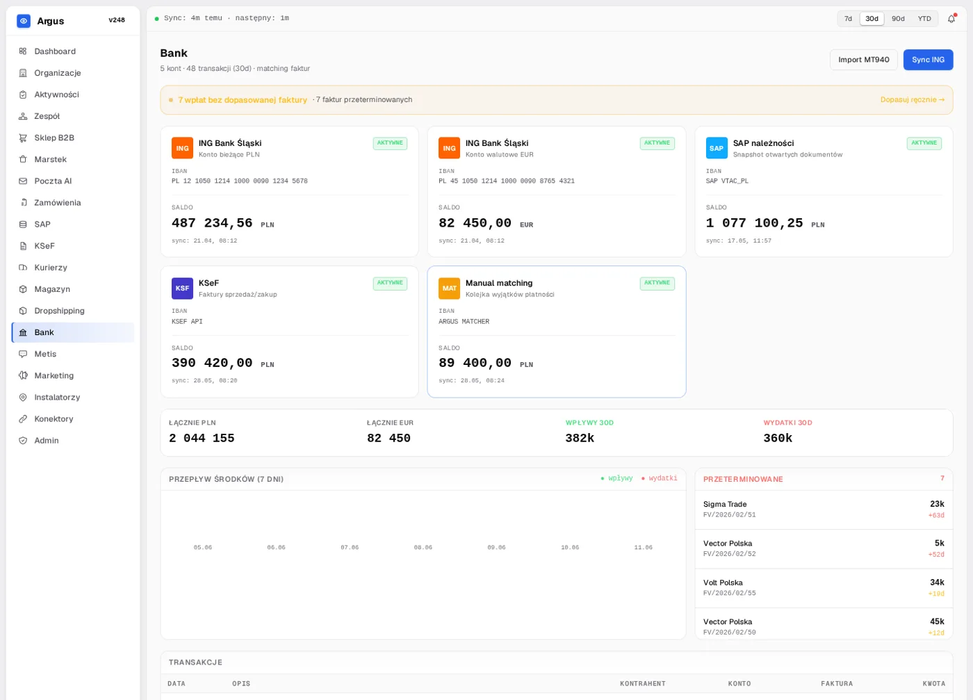Click the DATA column header

pyautogui.click(x=177, y=684)
